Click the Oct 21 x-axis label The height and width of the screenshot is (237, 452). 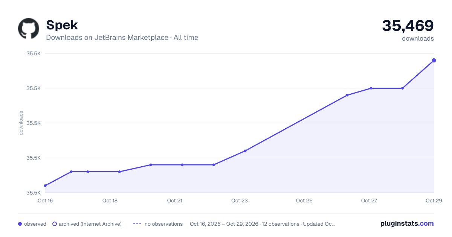click(175, 201)
